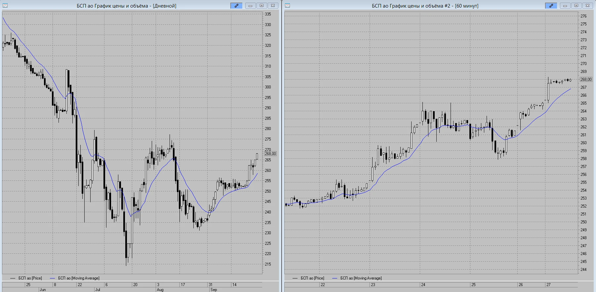
Task: Select 'БСП ао [Moving Average]' legend entry in the 60-minute chart
Action: (x=357, y=278)
